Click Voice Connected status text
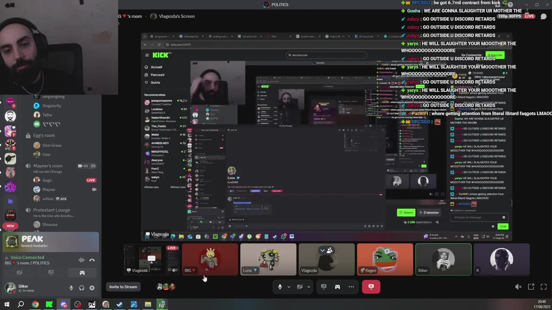 coord(27,257)
